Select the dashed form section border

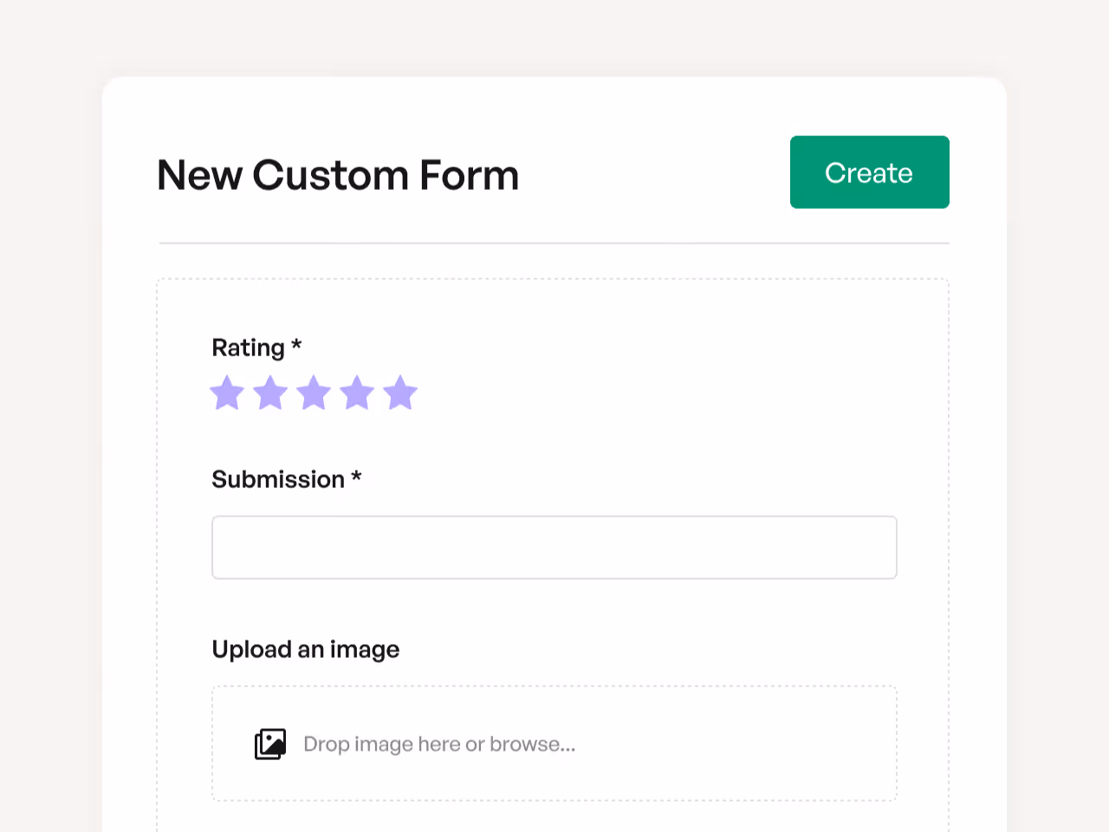554,278
